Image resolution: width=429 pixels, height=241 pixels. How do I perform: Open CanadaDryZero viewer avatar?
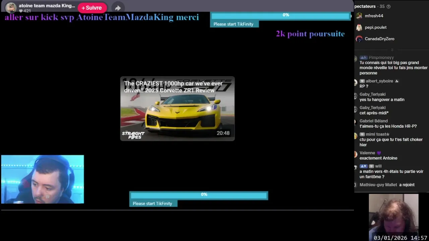click(359, 39)
